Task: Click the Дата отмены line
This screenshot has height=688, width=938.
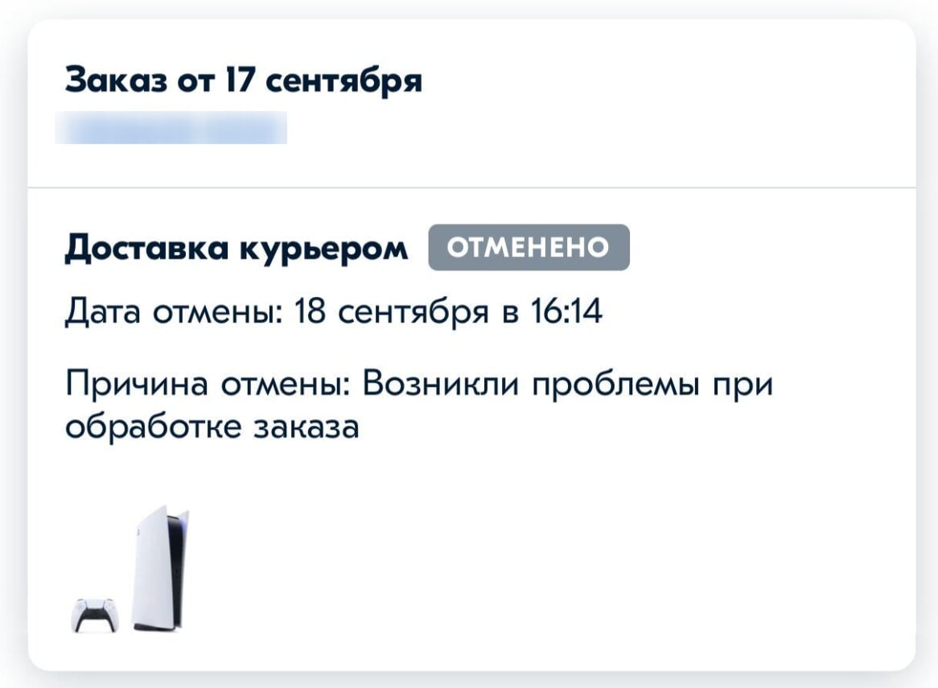Action: 332,311
